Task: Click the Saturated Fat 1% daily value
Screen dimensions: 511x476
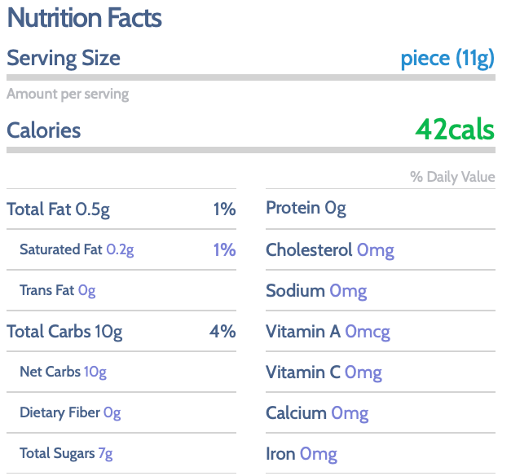Action: [x=224, y=249]
